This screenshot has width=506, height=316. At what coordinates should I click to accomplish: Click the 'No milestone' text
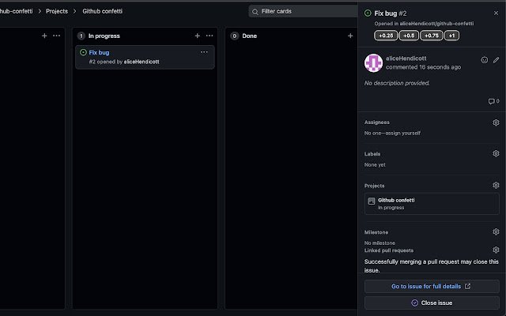(379, 243)
